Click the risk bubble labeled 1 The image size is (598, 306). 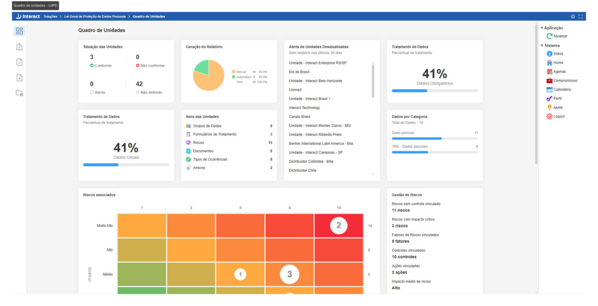tap(241, 274)
